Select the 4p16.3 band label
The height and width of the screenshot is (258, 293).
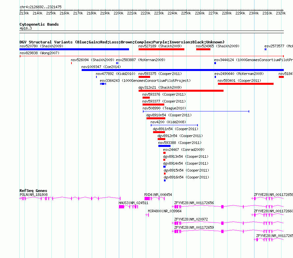[x=26, y=28]
